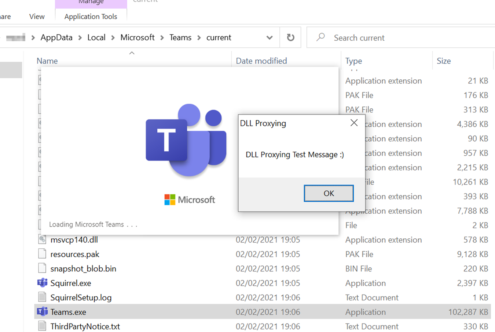The height and width of the screenshot is (332, 495).
Task: Sort by the Date modified column header
Action: point(261,61)
